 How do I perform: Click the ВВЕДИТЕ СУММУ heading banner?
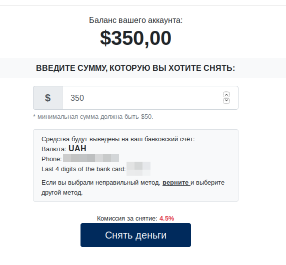135,68
